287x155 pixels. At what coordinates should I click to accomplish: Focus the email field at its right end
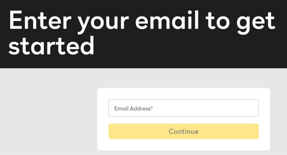coord(252,108)
